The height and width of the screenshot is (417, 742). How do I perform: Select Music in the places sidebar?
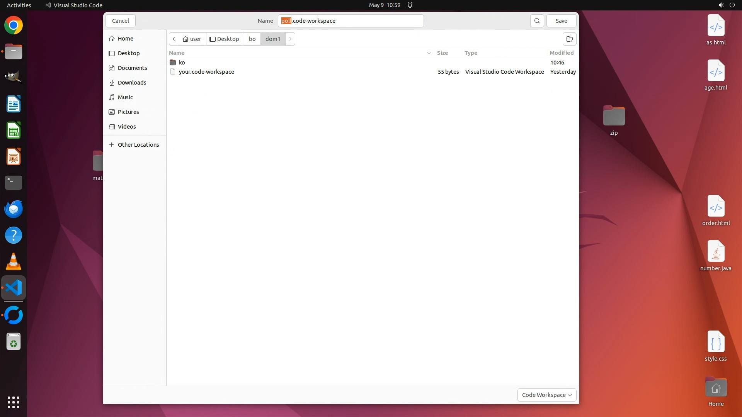pos(125,97)
